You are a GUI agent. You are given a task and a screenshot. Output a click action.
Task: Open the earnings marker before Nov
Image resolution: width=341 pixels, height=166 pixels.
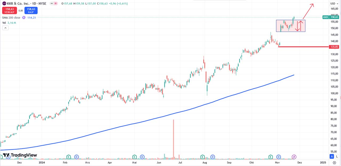click(271, 157)
